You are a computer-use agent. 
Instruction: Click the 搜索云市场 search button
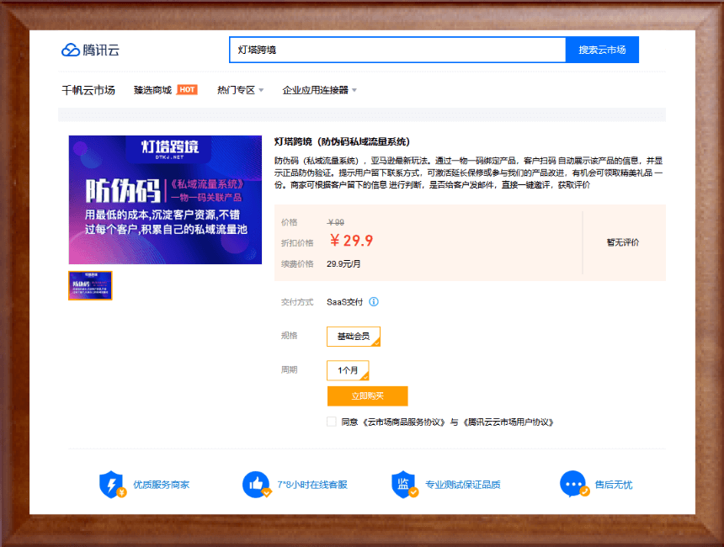point(602,50)
